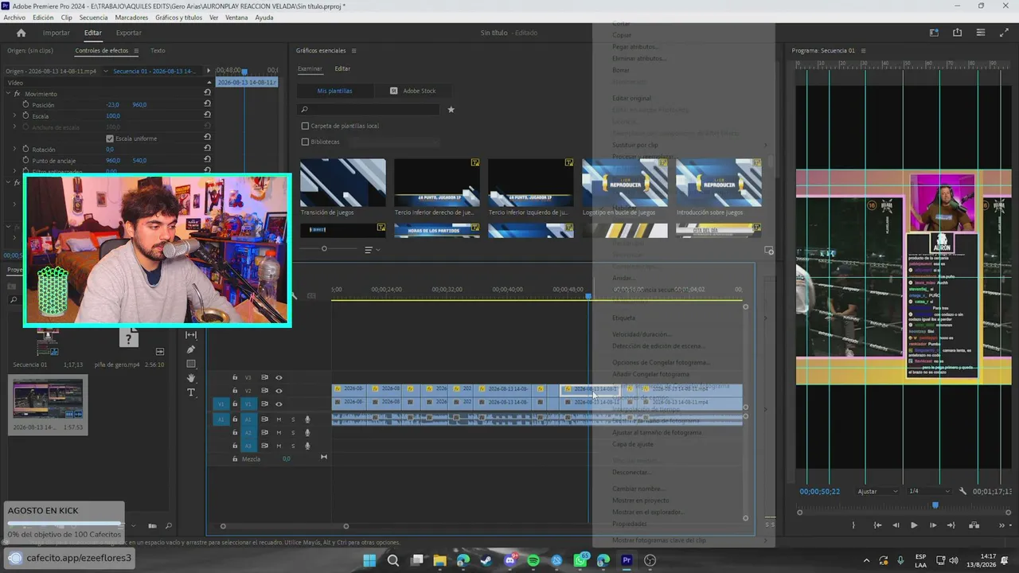This screenshot has height=573, width=1019.
Task: Open Steam from the taskbar
Action: [486, 560]
